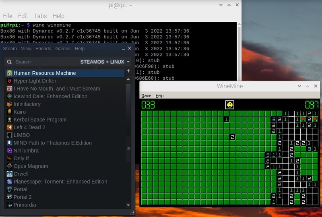The height and width of the screenshot is (217, 322).
Task: Click the terminal scrollbar up arrow
Action: 239,24
